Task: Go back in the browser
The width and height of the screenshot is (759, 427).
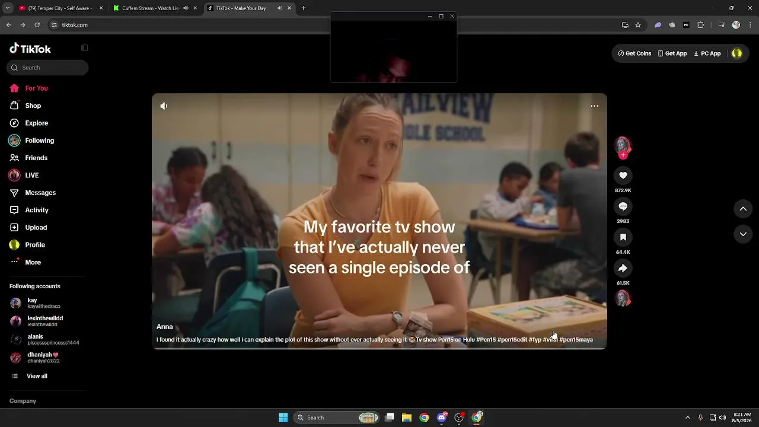Action: (x=8, y=25)
